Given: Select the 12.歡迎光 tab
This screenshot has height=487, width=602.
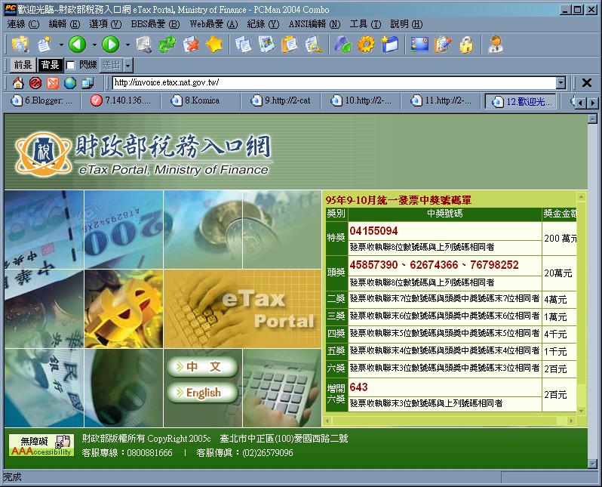Looking at the screenshot, I should 521,101.
